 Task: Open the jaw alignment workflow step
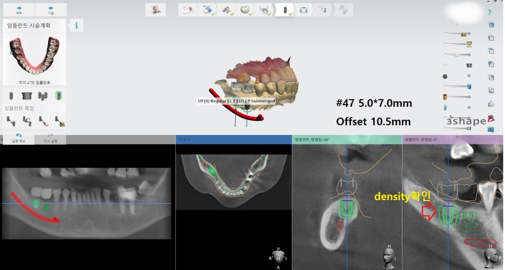click(264, 10)
